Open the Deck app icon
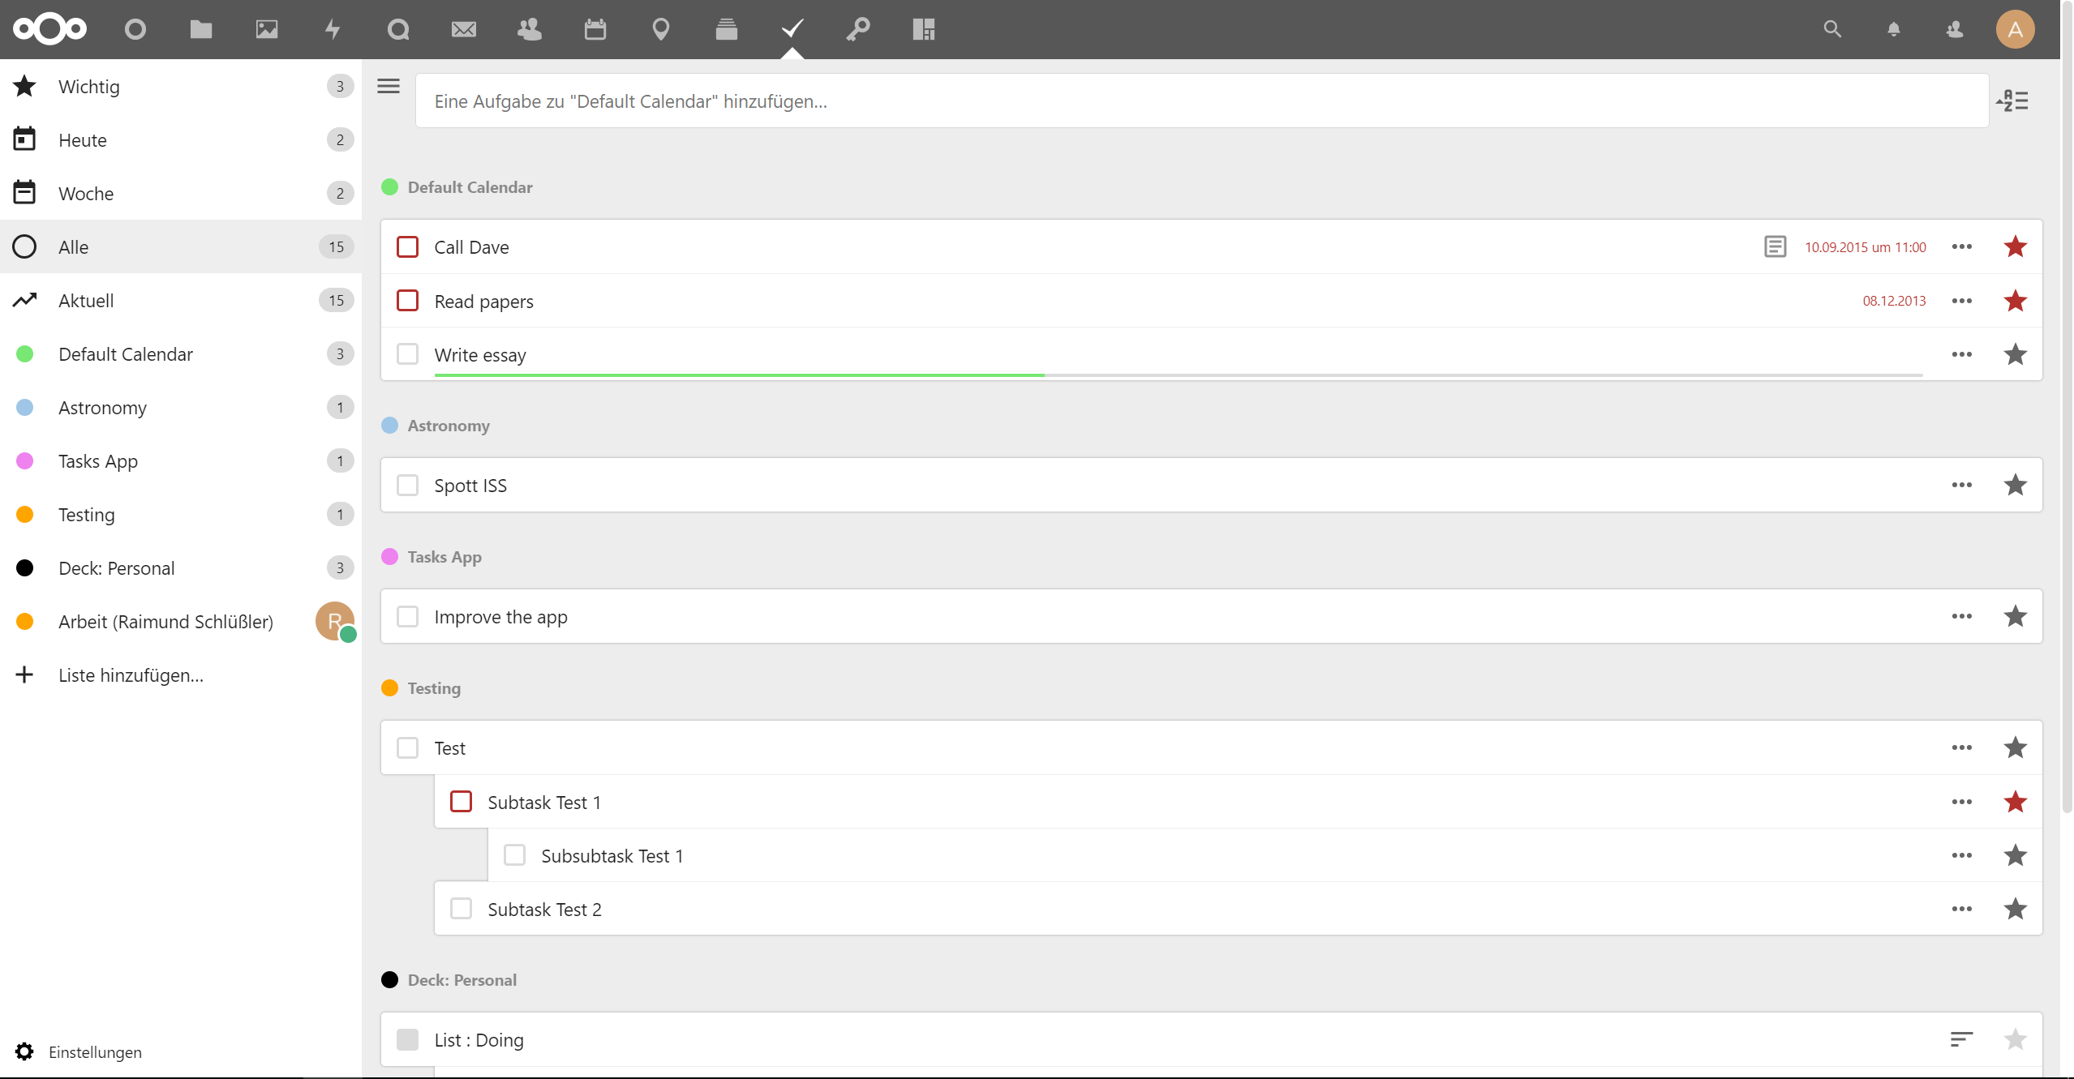This screenshot has width=2074, height=1079. (725, 29)
